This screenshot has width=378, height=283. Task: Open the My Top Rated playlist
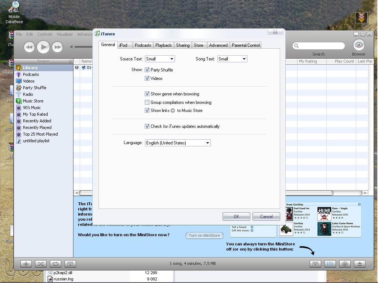(x=44, y=114)
